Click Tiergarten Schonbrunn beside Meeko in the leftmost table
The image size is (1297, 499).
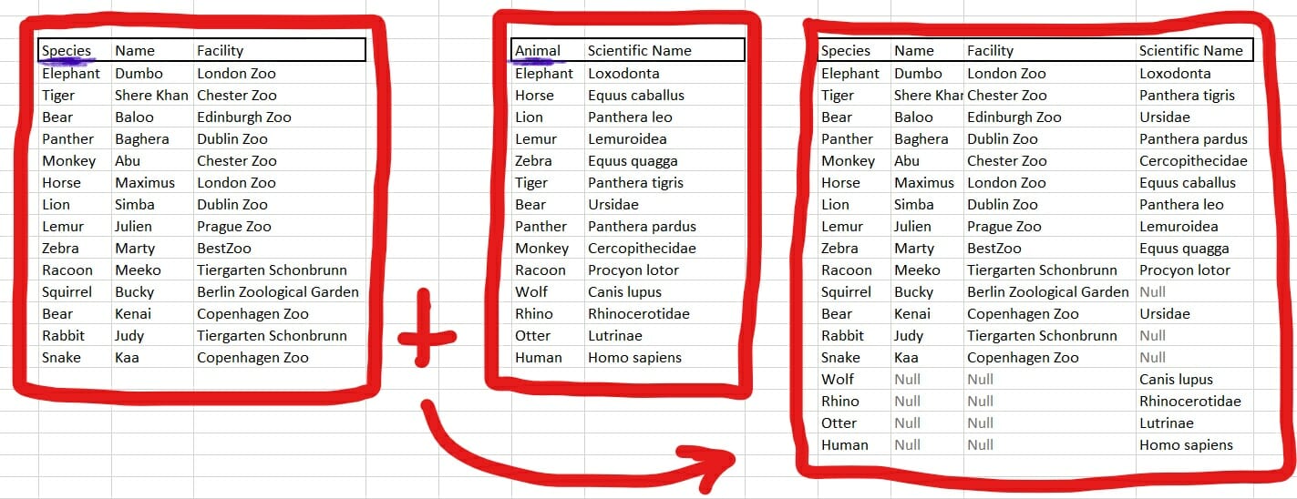tap(272, 270)
